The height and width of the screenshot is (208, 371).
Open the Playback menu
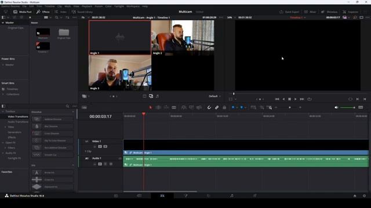pos(87,6)
